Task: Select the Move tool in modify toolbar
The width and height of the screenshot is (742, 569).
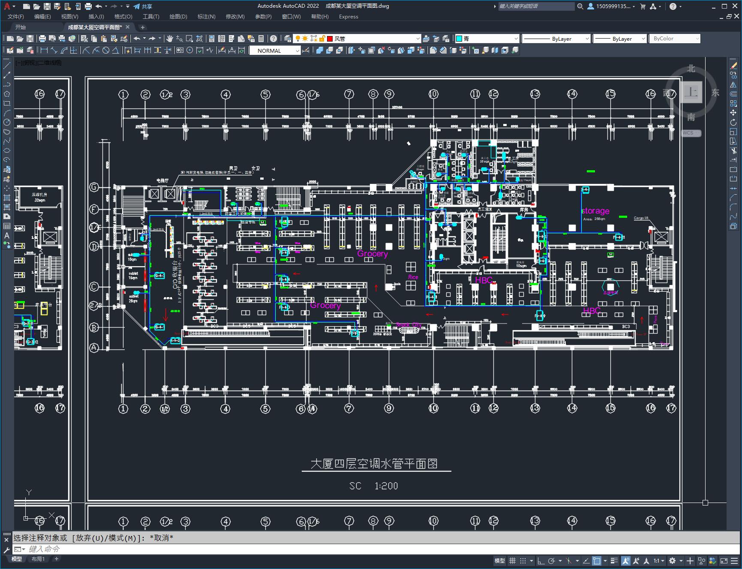Action: pyautogui.click(x=733, y=113)
